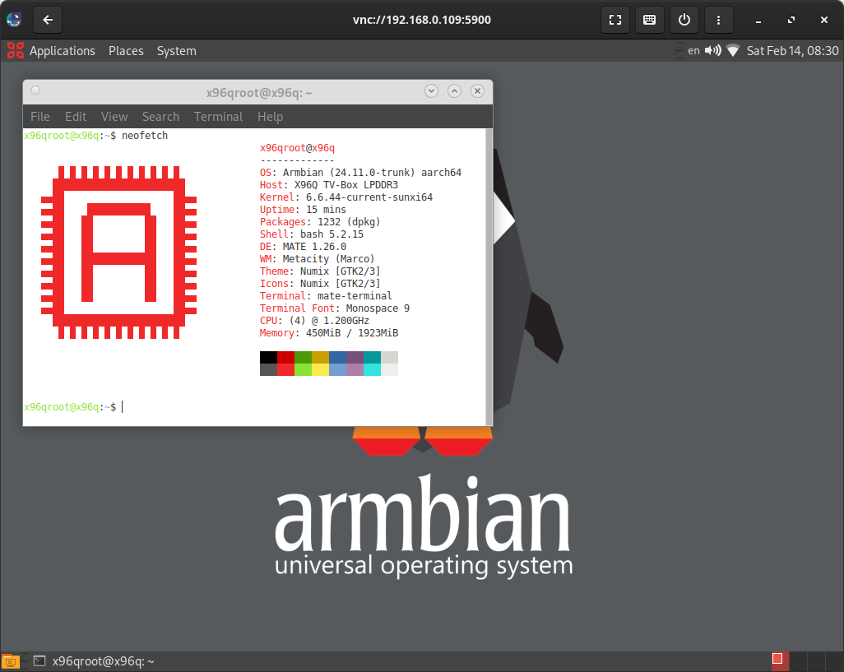Click Show Desktop icon in bottom panel
The height and width of the screenshot is (672, 844).
pos(10,661)
